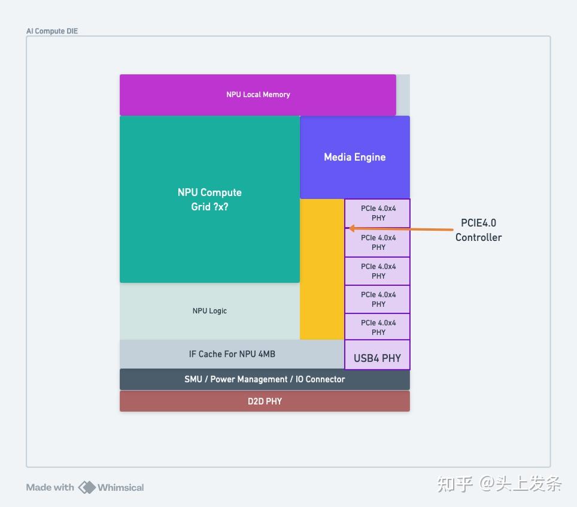Select the NPU Logic block

click(x=209, y=311)
